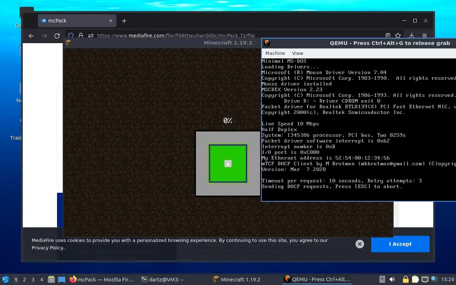Click the update notifier tray icon
Screen dimensions: 456x285
[x=434, y=279]
